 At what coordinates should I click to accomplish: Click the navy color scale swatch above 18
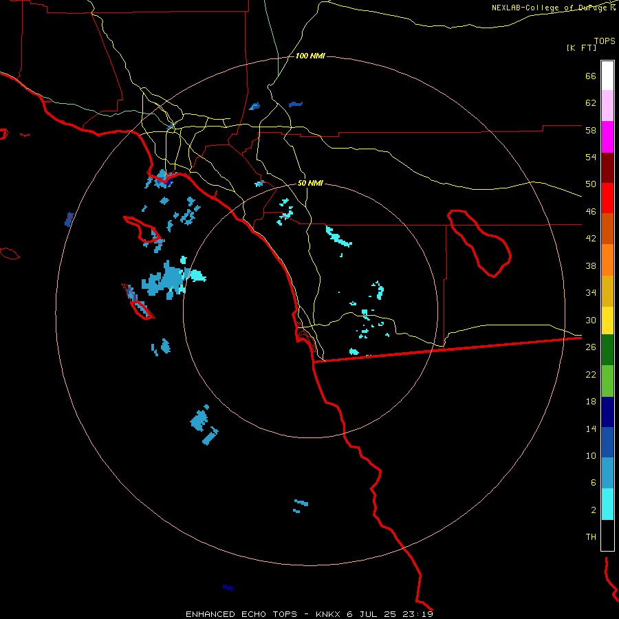point(607,412)
